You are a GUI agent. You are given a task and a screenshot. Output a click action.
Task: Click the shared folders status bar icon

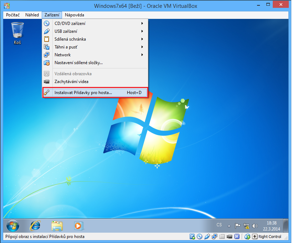point(222,237)
